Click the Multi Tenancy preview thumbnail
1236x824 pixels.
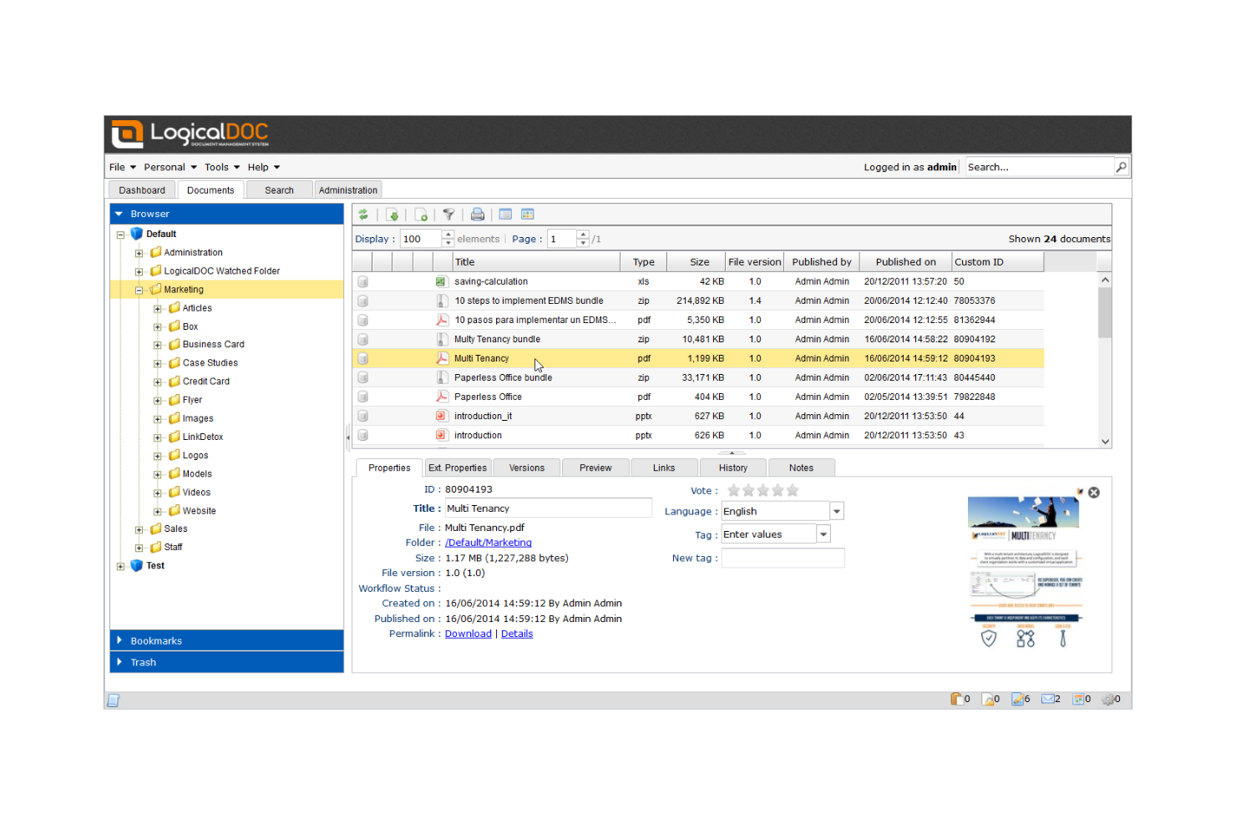click(x=1026, y=574)
